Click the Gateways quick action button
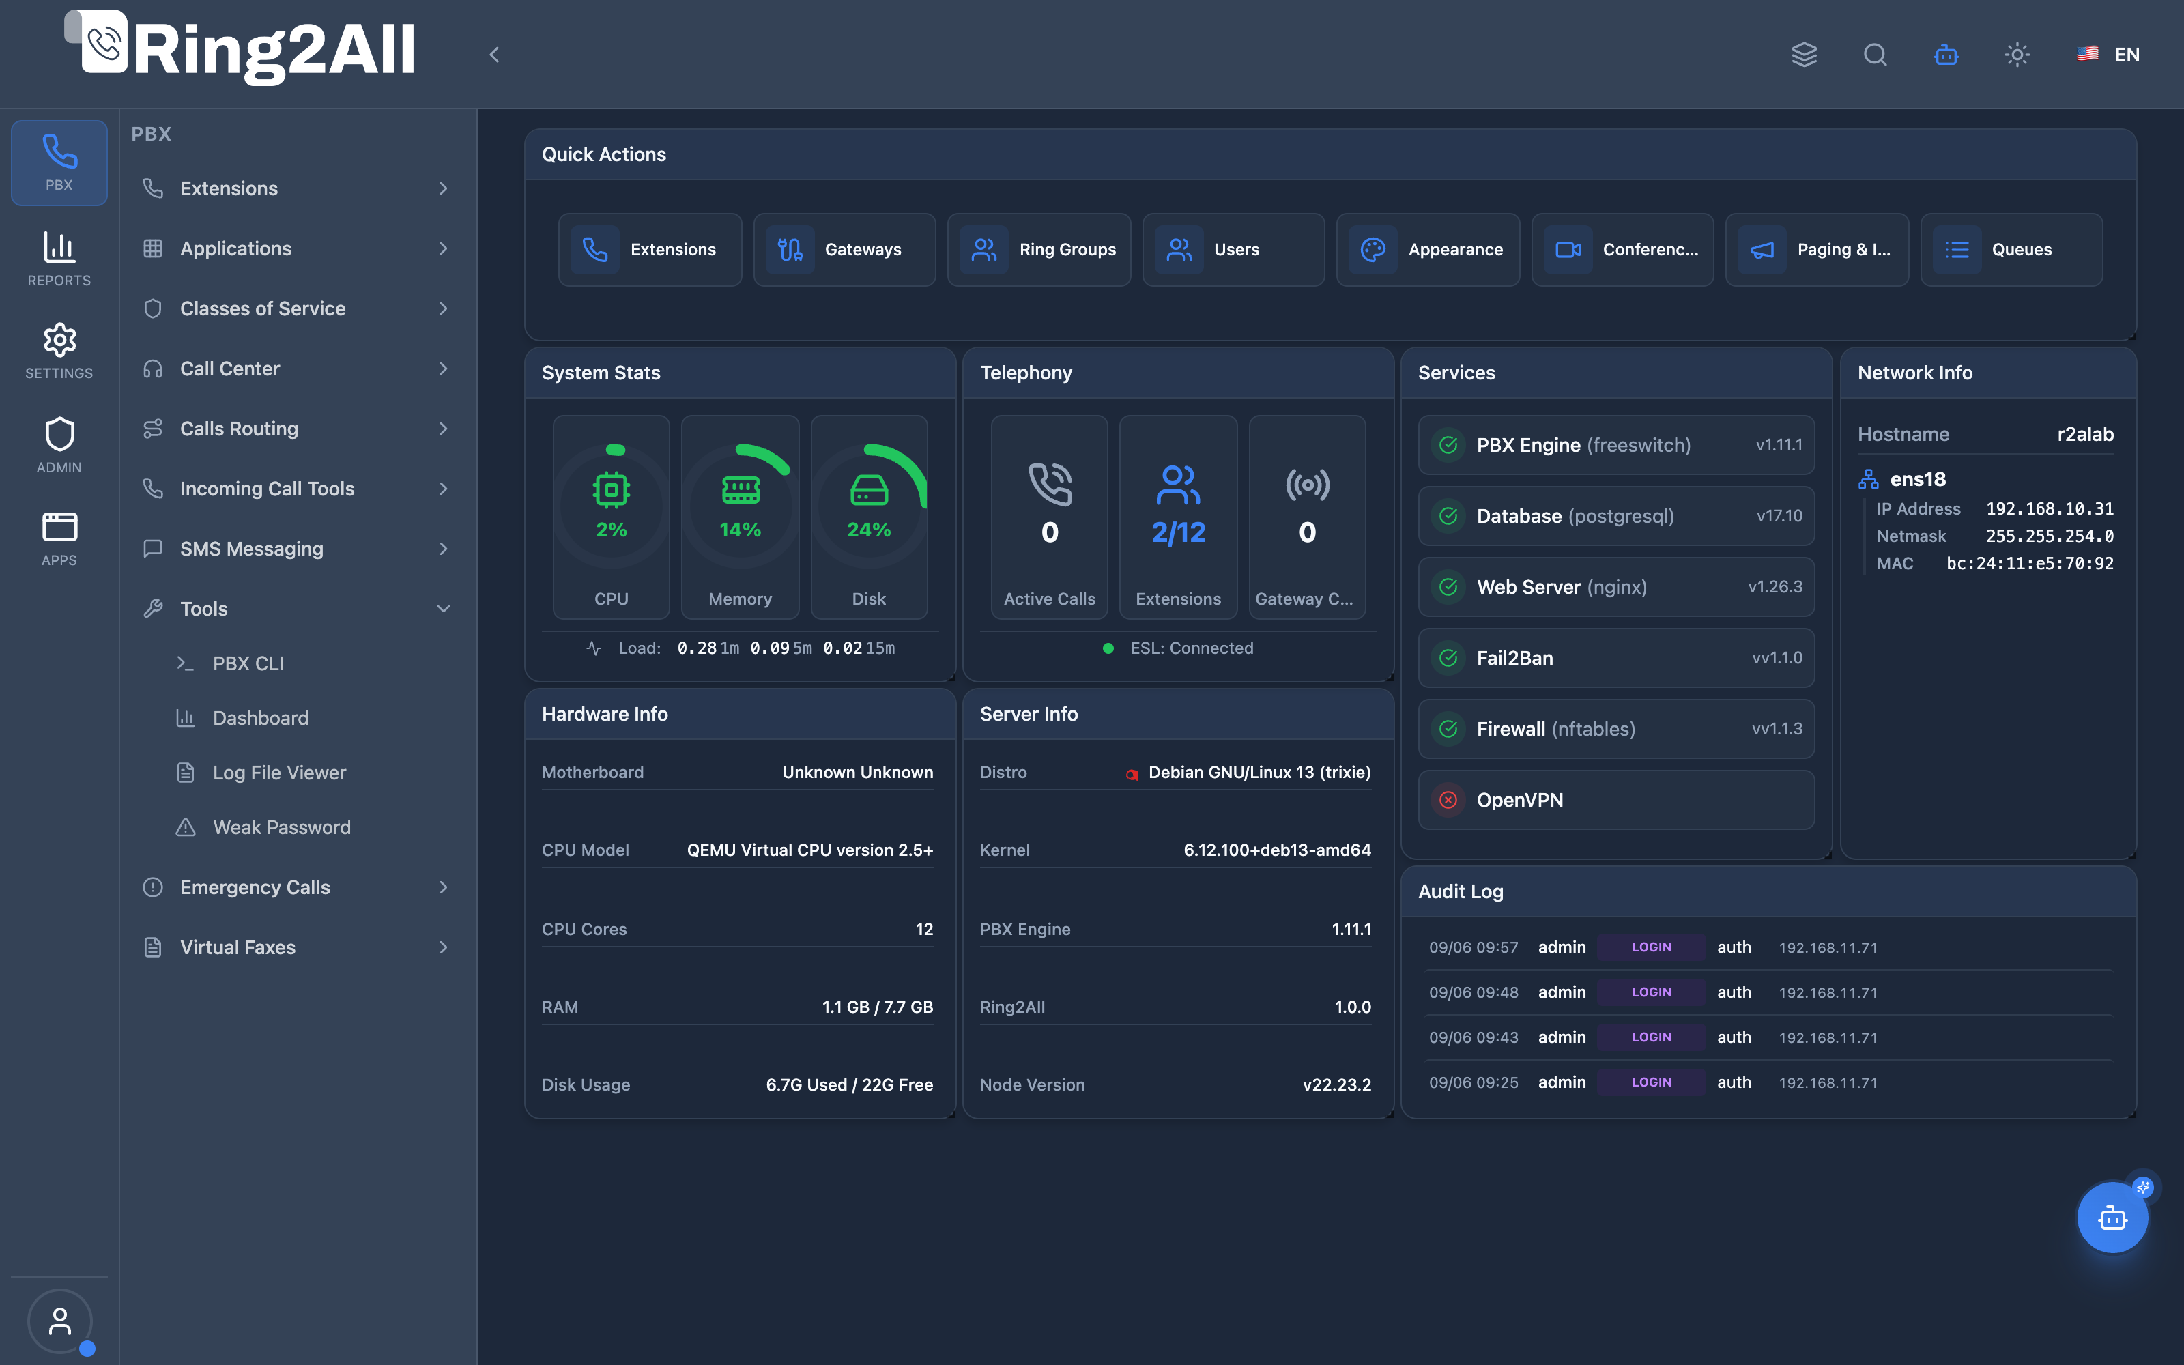The image size is (2184, 1365). coord(845,249)
